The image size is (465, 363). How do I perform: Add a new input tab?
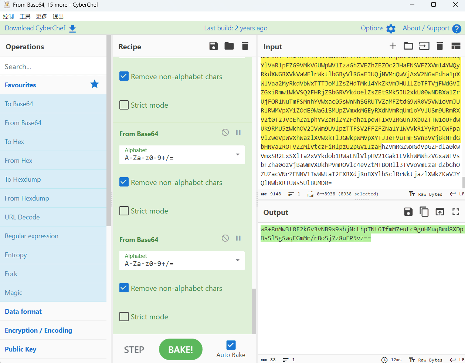tap(393, 46)
